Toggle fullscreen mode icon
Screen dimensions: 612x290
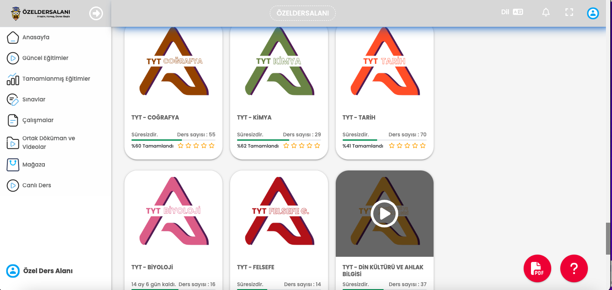tap(569, 13)
